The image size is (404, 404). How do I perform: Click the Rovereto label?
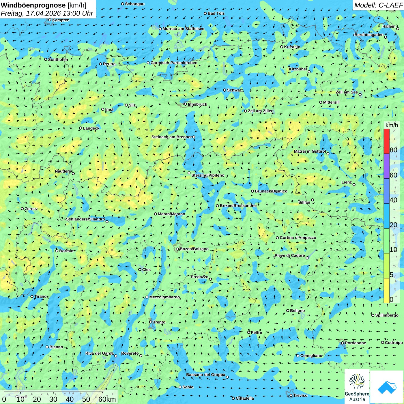point(130,353)
